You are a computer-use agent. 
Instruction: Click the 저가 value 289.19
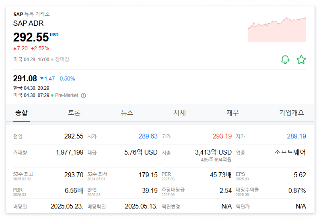coord(296,136)
